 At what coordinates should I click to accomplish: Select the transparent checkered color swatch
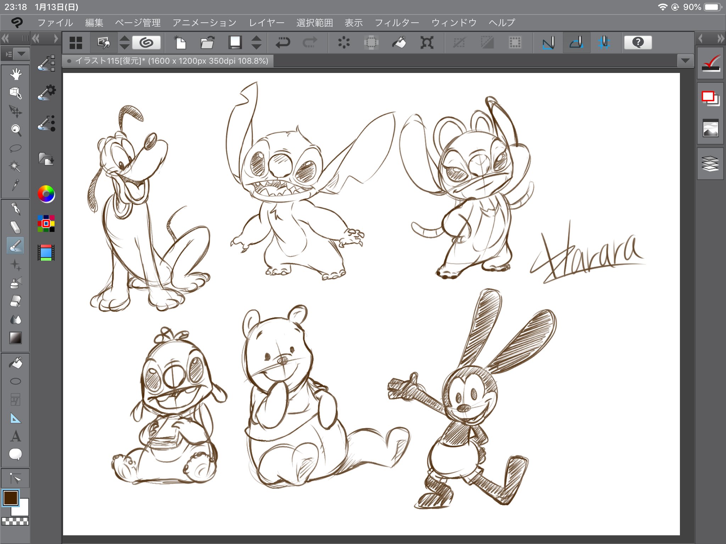15,521
